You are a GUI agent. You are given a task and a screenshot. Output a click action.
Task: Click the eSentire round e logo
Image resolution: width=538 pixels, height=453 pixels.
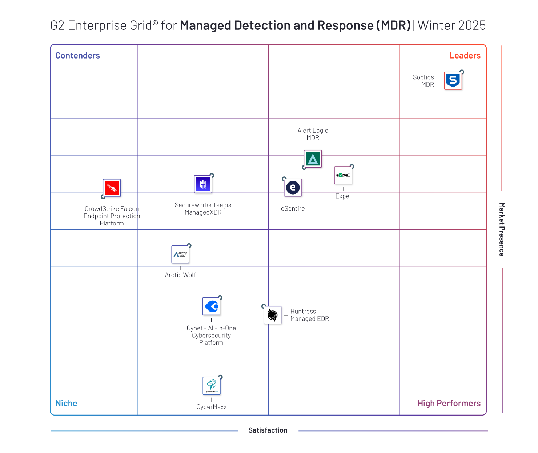point(293,188)
